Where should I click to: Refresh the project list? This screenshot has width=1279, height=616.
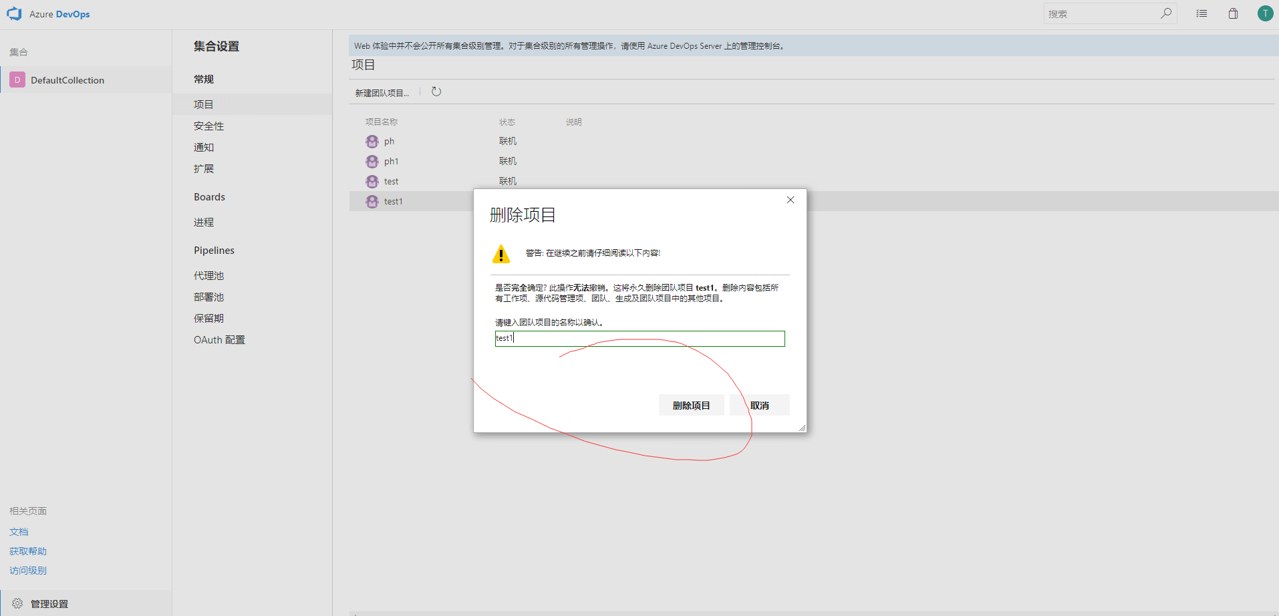coord(436,92)
